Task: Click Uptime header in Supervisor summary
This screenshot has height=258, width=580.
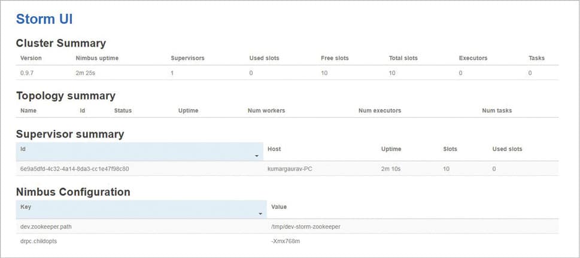Action: coord(391,149)
